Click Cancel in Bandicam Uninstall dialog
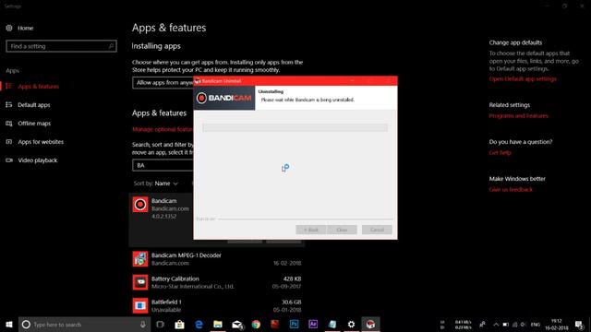This screenshot has width=591, height=332. (x=377, y=230)
